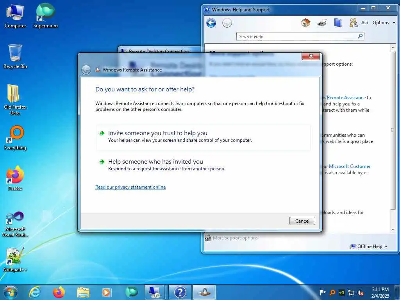
Task: Click the Cancel button in Remote Assistance
Action: click(x=302, y=221)
